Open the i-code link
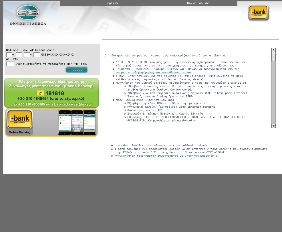282x232 pixels. (121, 146)
